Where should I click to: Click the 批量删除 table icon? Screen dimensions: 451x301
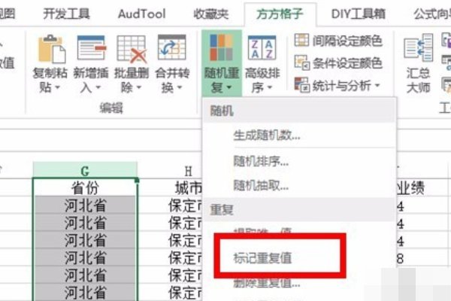pos(132,49)
